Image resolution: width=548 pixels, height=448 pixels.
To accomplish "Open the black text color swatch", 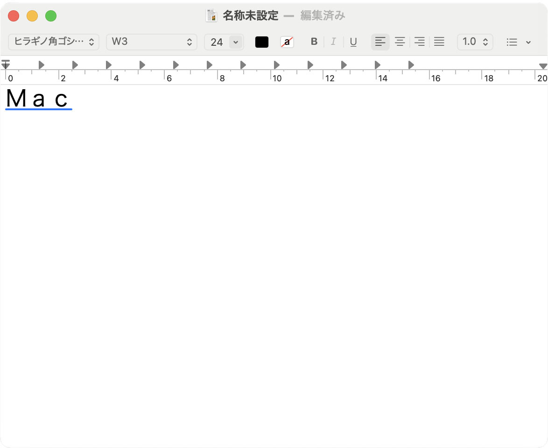I will (x=262, y=42).
